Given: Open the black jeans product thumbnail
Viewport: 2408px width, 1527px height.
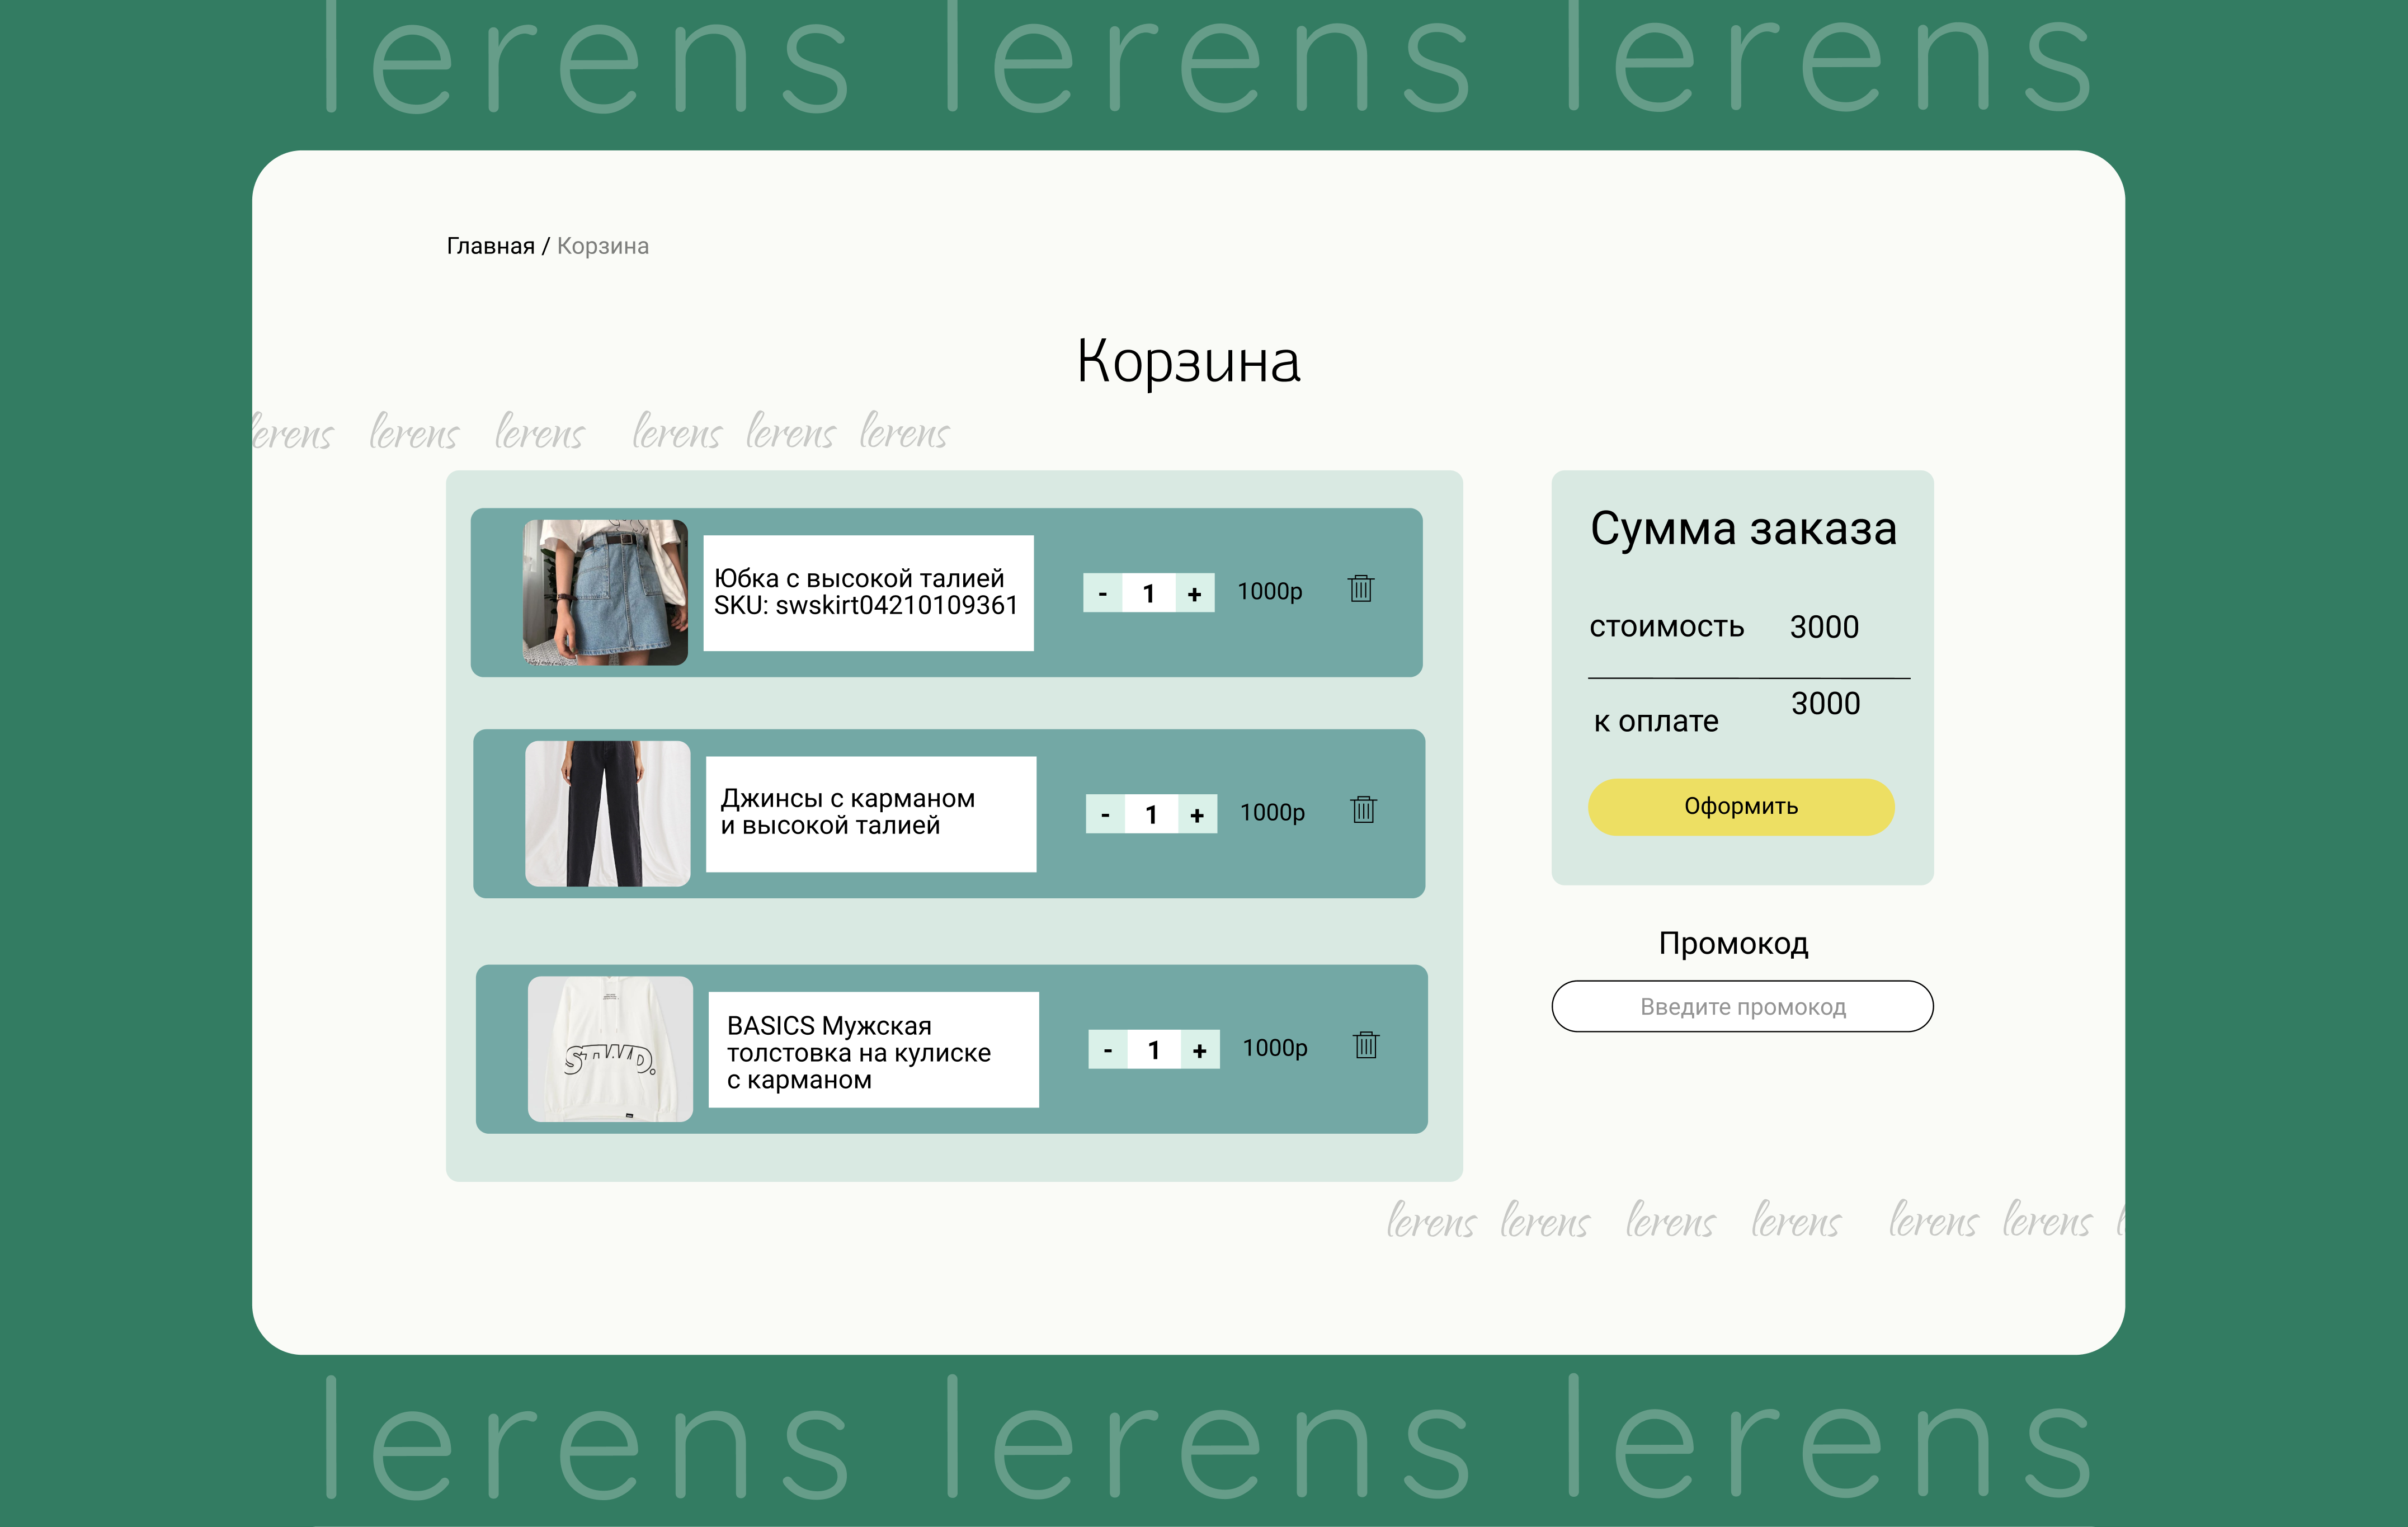Looking at the screenshot, I should 608,813.
